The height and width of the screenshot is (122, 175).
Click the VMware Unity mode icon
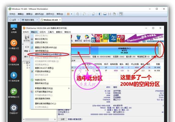(x=114, y=14)
